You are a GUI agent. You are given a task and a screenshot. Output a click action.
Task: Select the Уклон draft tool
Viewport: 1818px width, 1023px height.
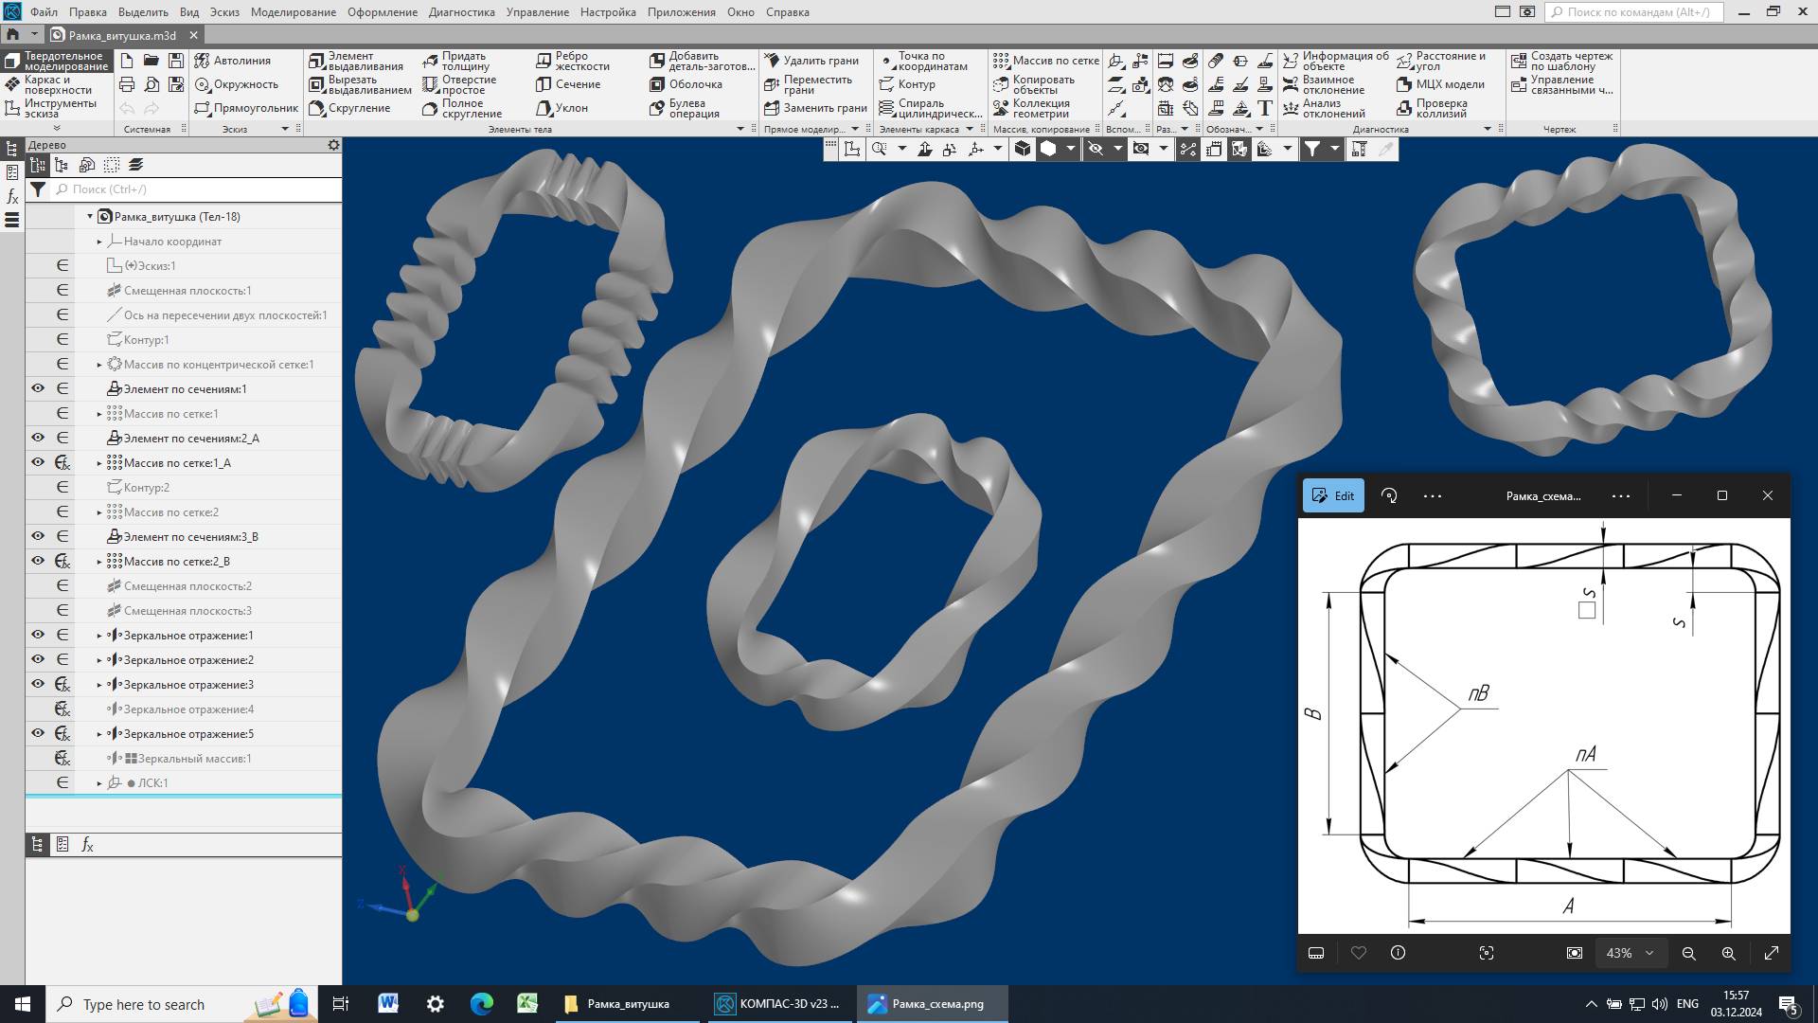tap(562, 108)
